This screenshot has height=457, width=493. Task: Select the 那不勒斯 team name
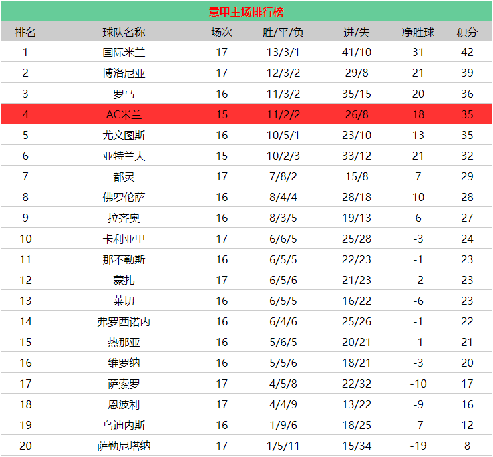tap(124, 259)
